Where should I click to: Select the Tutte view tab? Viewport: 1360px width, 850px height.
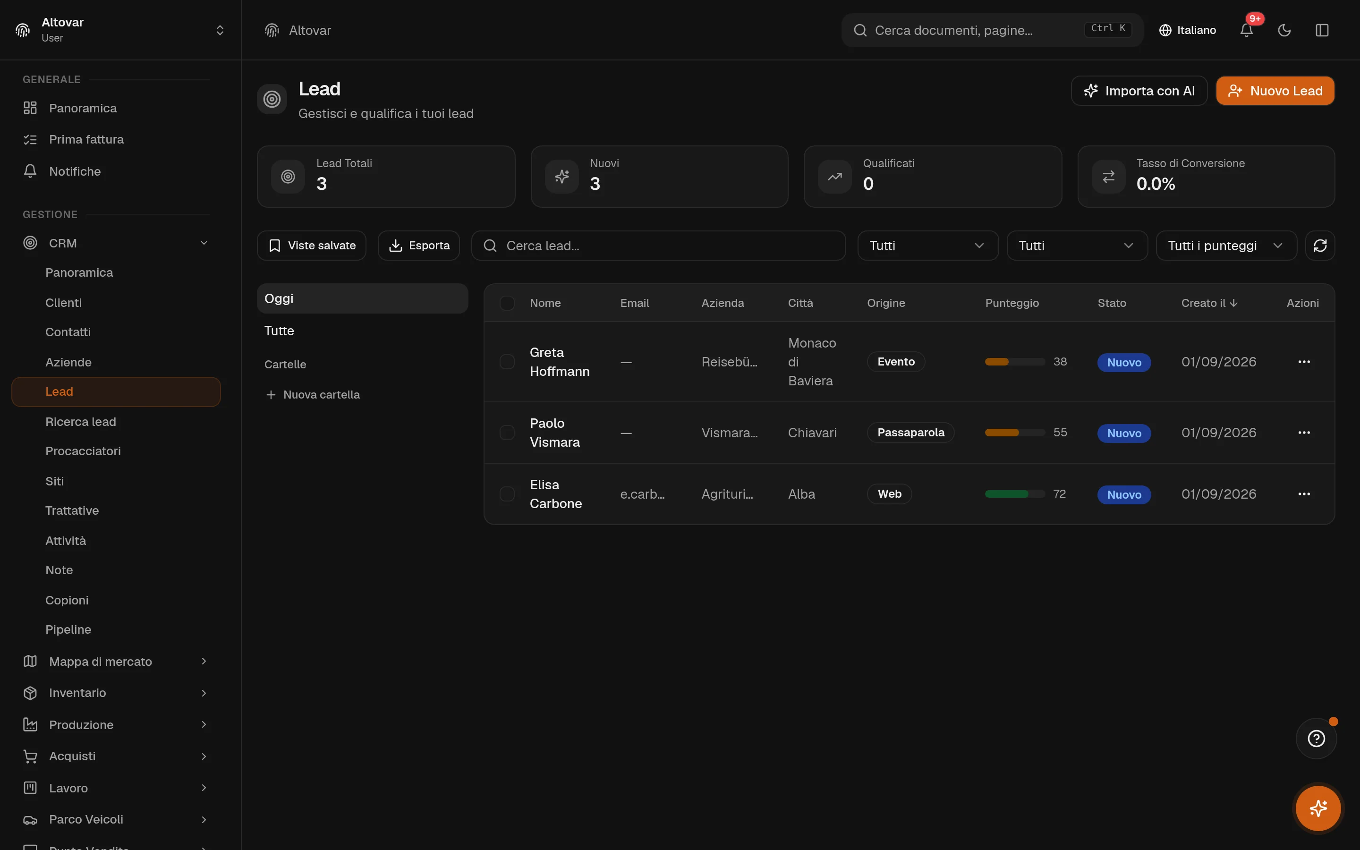point(363,331)
